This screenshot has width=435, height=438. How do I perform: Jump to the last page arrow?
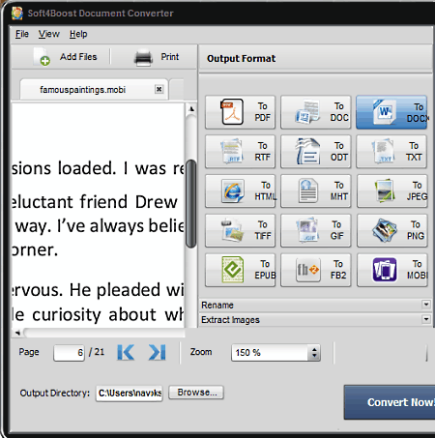click(x=157, y=352)
